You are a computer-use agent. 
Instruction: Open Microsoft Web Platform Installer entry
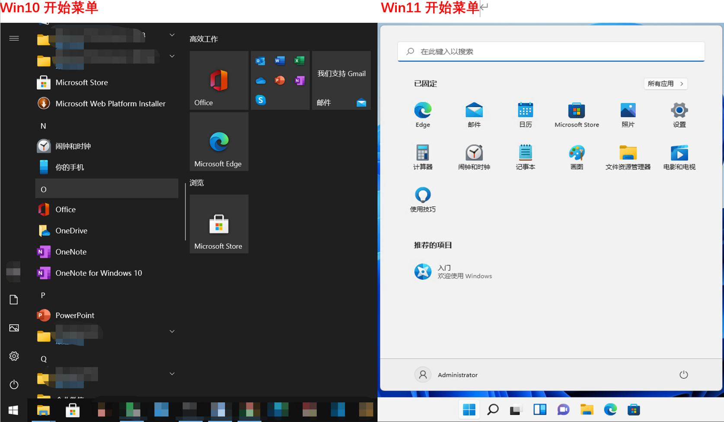point(107,103)
